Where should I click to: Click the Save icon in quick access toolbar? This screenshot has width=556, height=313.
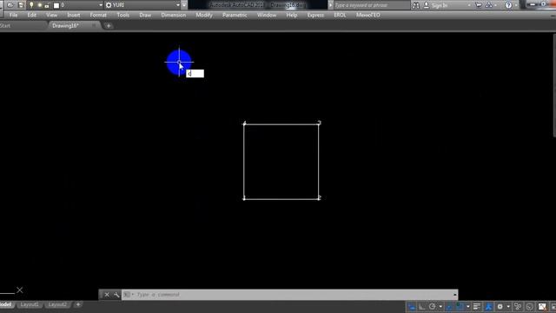point(21,5)
